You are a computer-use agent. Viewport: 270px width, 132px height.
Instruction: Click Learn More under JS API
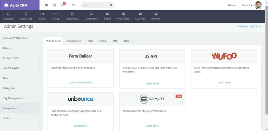152,83
